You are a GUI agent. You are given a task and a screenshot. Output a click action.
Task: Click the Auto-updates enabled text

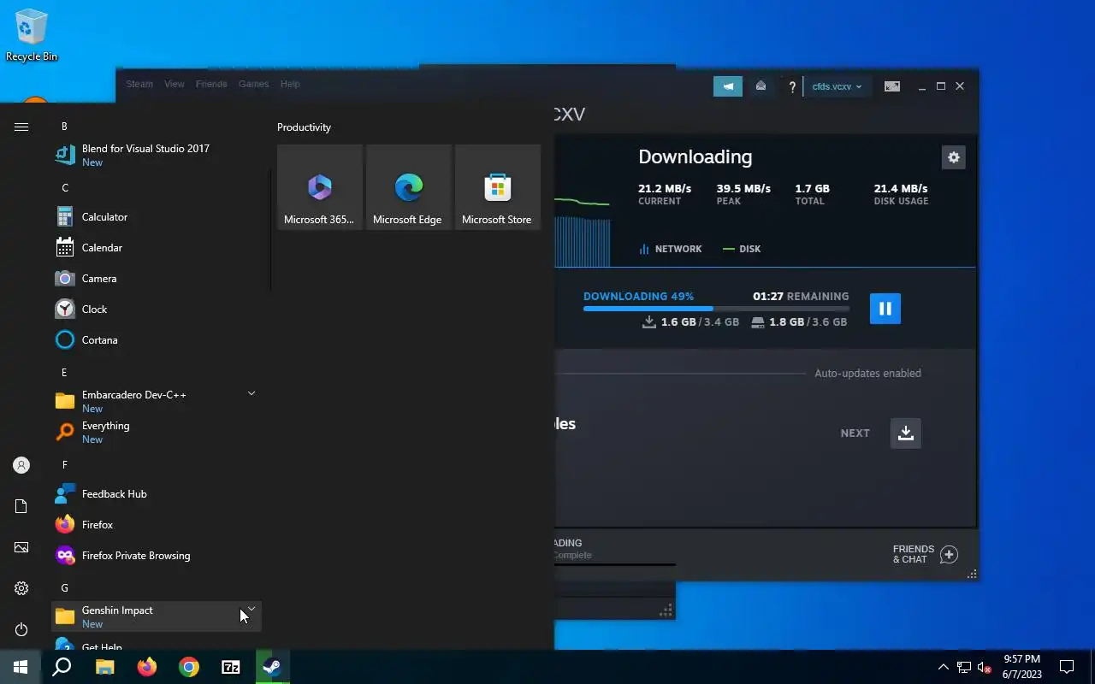click(867, 374)
